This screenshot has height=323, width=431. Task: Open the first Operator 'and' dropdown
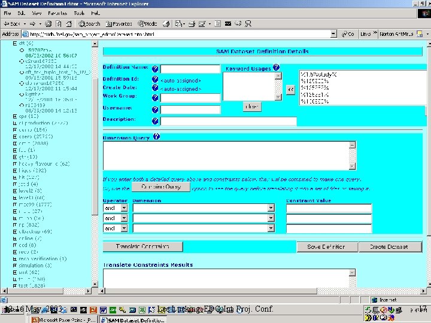pyautogui.click(x=125, y=208)
